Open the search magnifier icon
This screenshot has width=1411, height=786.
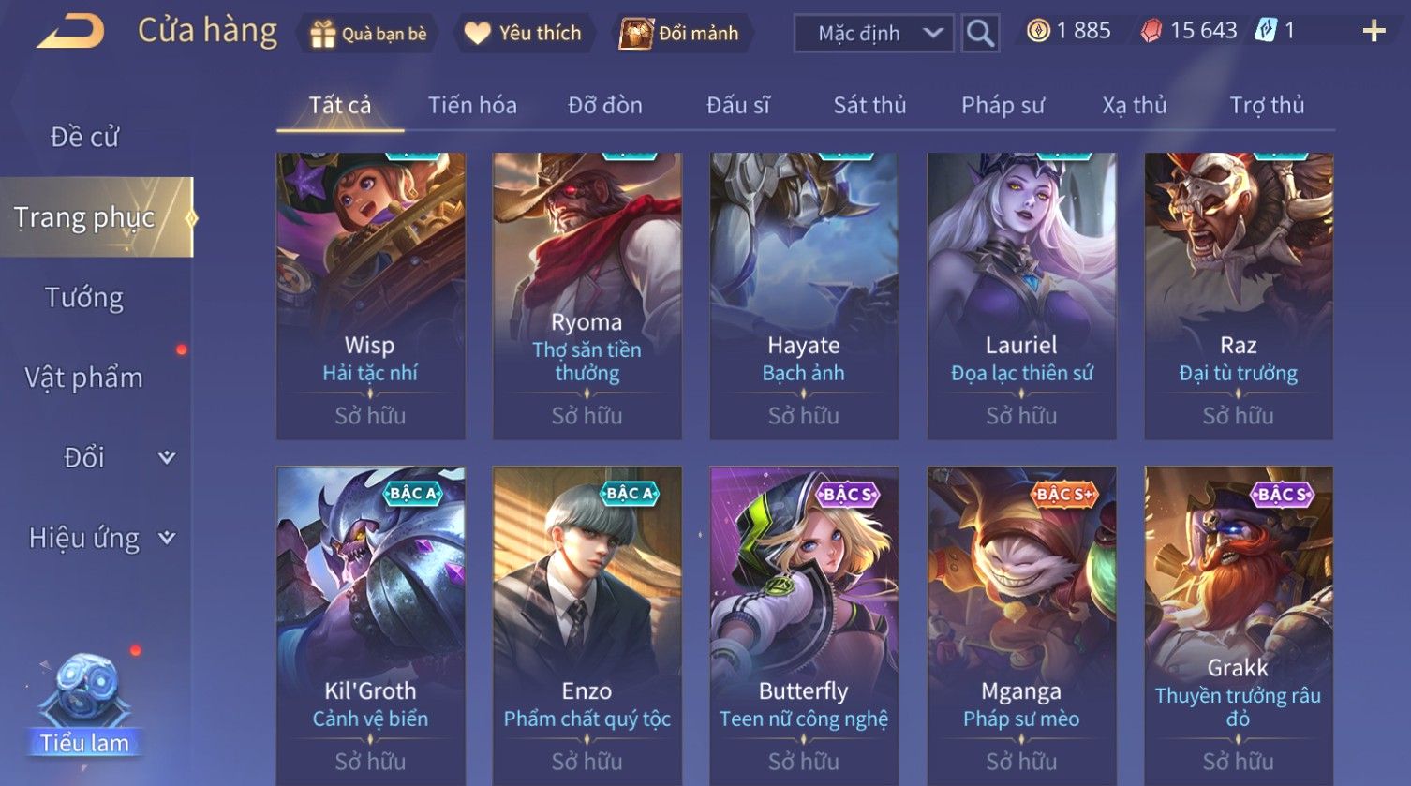pyautogui.click(x=980, y=34)
